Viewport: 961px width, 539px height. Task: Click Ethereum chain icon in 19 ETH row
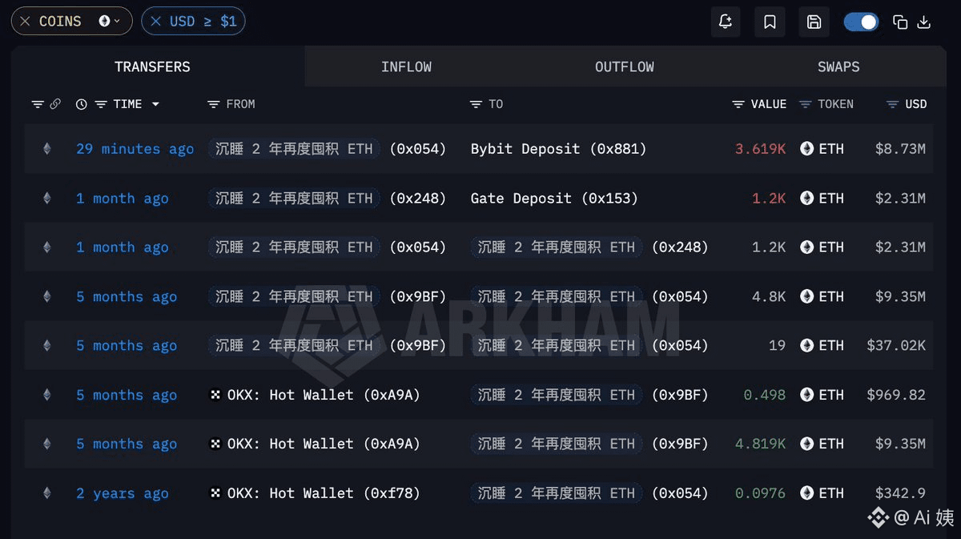[46, 346]
